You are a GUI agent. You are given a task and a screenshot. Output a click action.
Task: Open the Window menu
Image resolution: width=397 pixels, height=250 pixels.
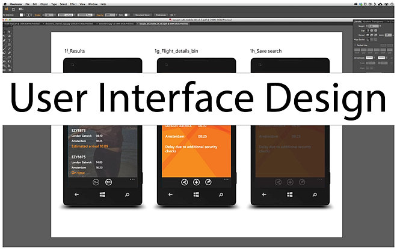(93, 4)
